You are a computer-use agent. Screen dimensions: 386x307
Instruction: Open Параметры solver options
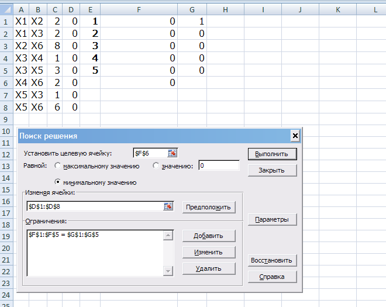pos(273,219)
